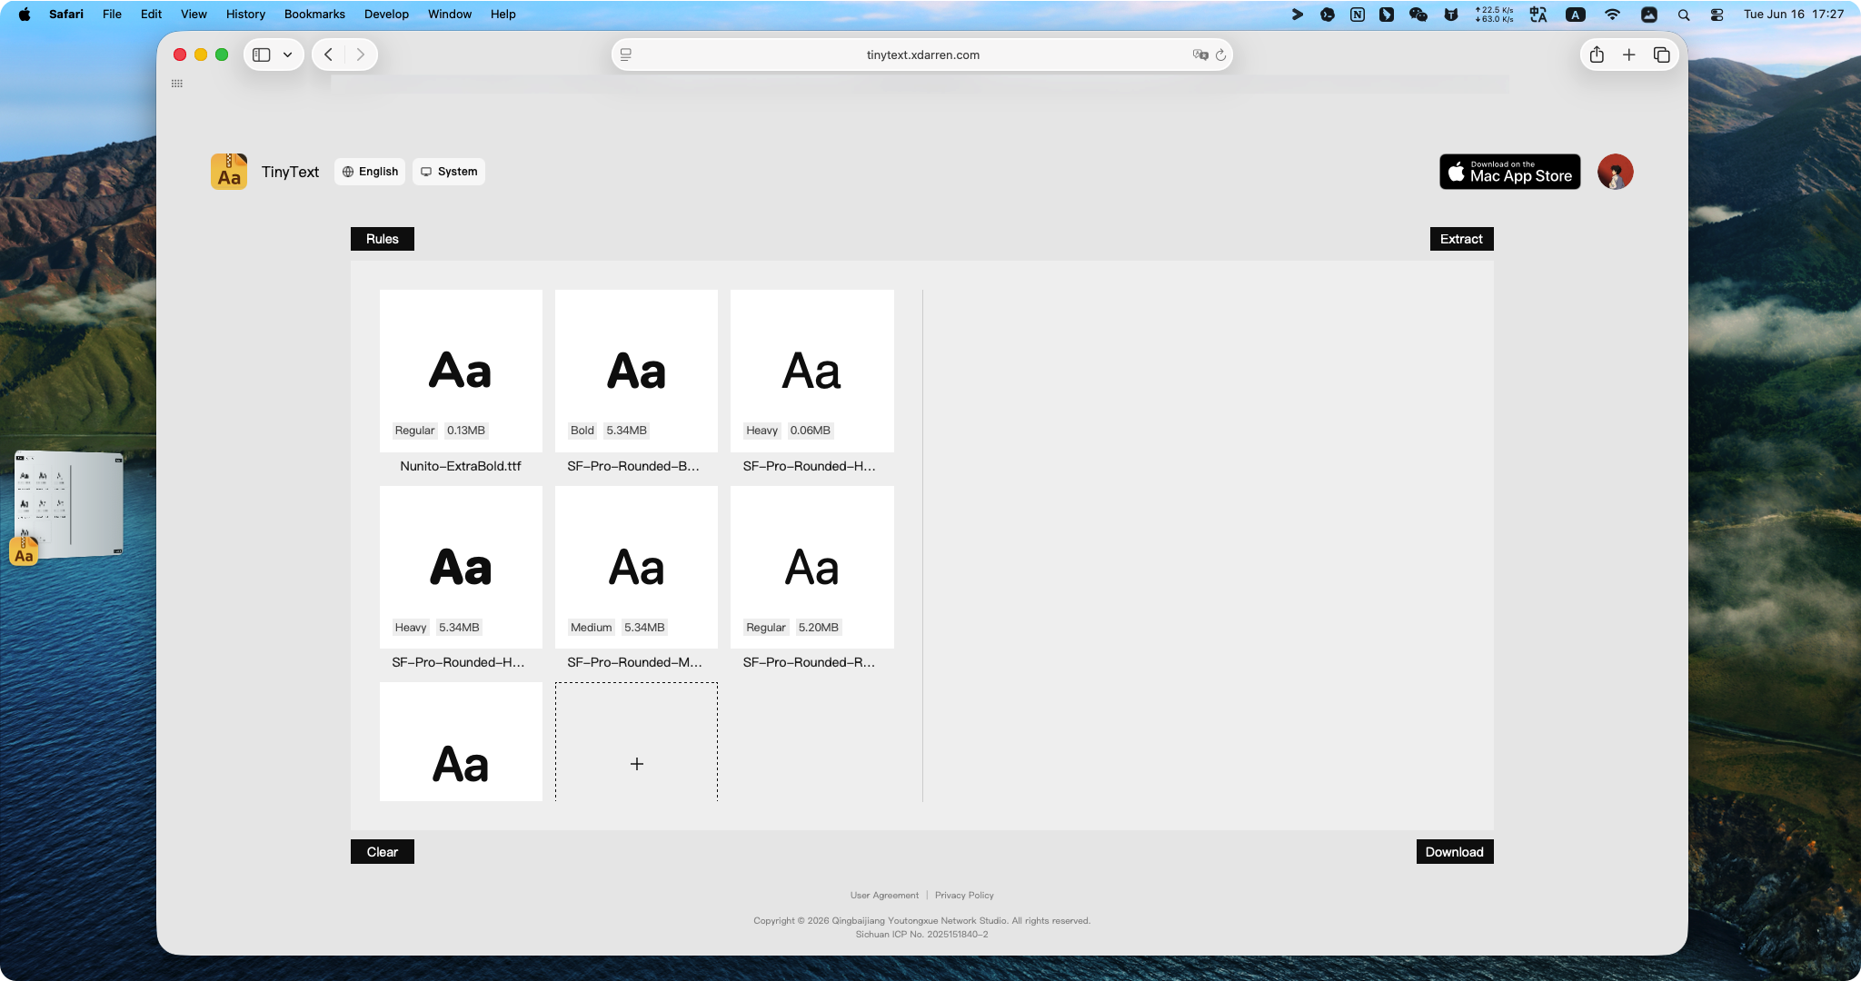
Task: Click the Clear button
Action: pos(383,852)
